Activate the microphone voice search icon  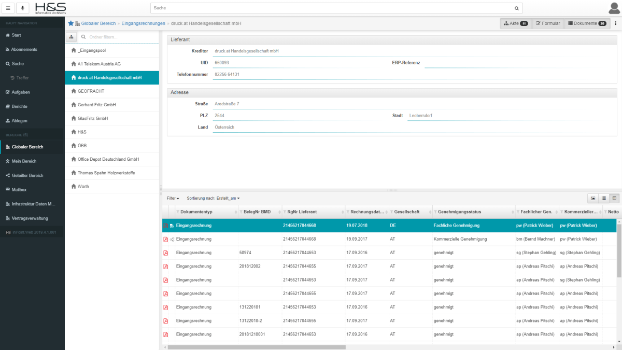[x=23, y=8]
